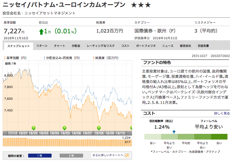Click risk measure 3（平均的）

click(x=206, y=31)
